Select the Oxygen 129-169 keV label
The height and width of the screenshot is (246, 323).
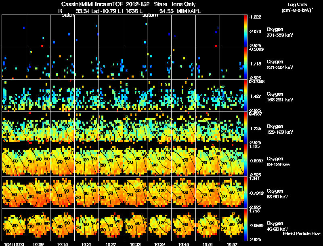280,129
